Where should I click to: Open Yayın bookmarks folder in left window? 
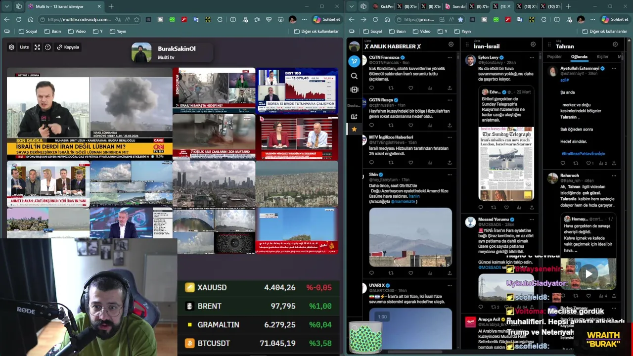(118, 31)
